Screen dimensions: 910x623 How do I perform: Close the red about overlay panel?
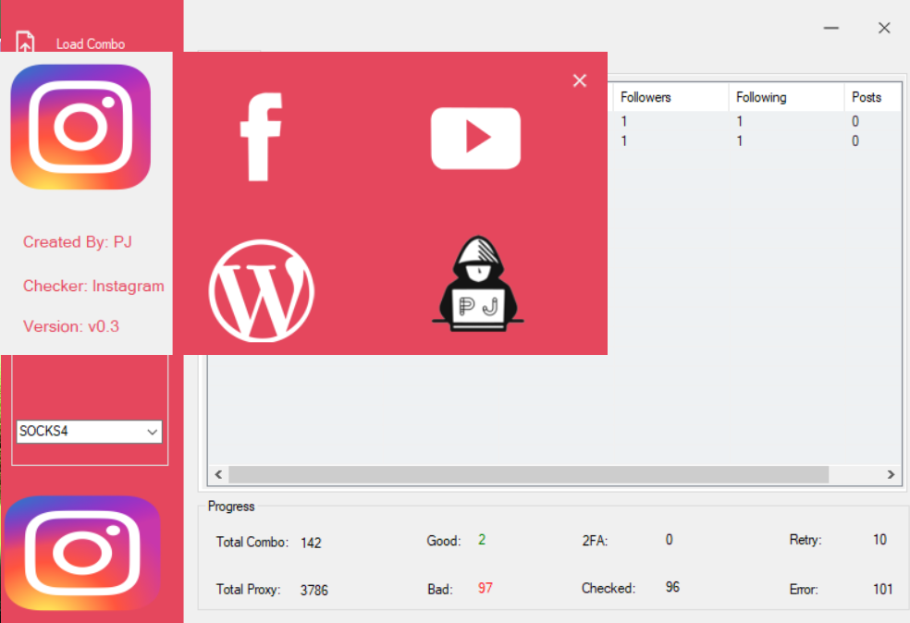pos(579,80)
